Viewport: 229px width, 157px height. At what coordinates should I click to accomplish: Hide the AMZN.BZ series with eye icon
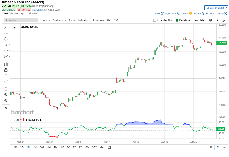click(x=15, y=27)
